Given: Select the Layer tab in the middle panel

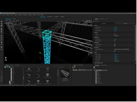Looking at the screenshot, I should pyautogui.click(x=75, y=65).
